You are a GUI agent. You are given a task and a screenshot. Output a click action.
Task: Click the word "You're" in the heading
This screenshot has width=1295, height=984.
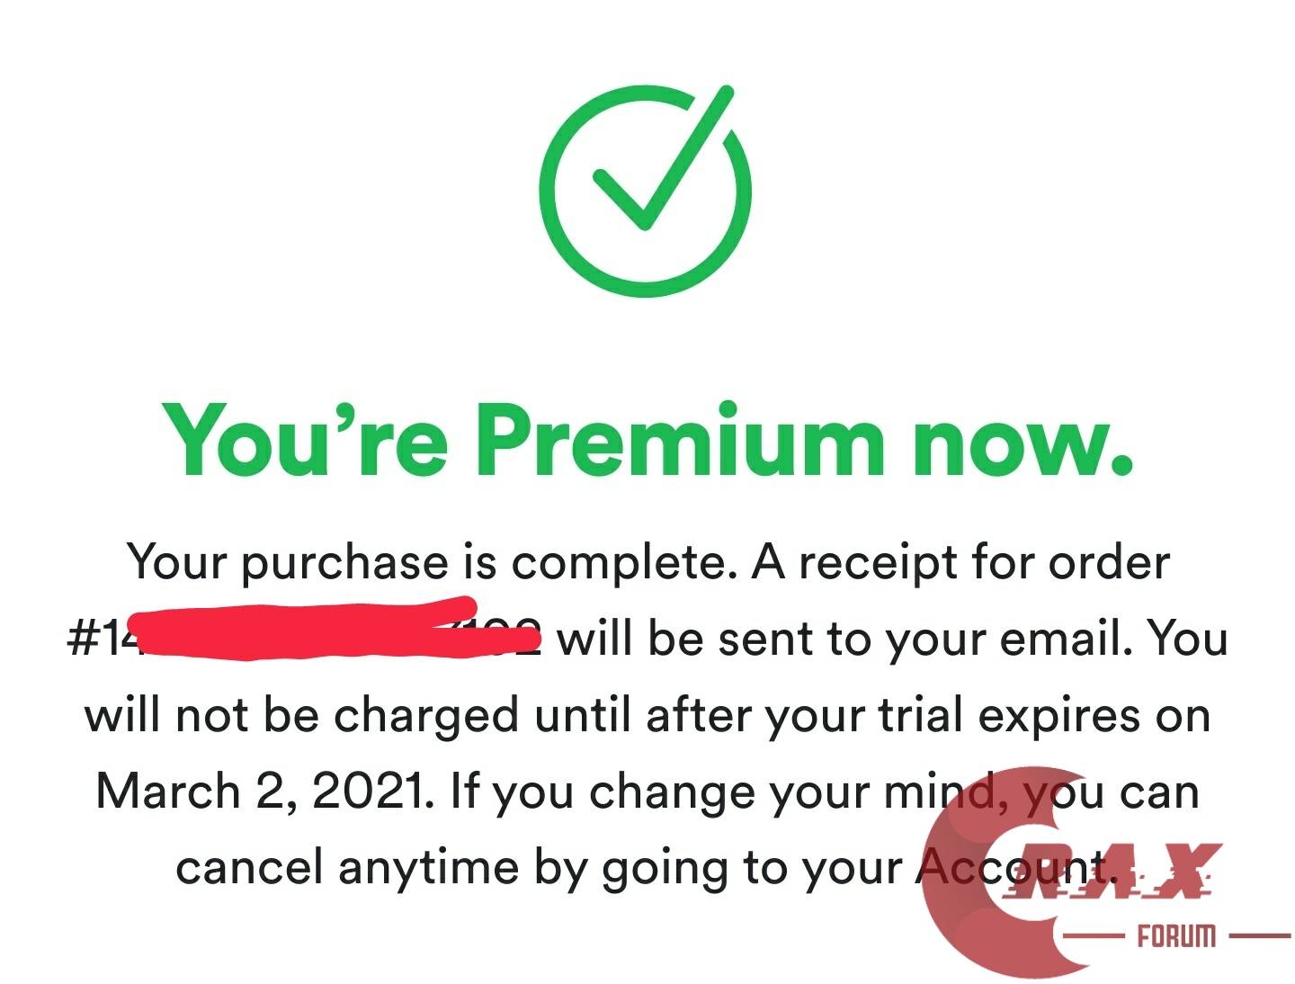coord(306,441)
